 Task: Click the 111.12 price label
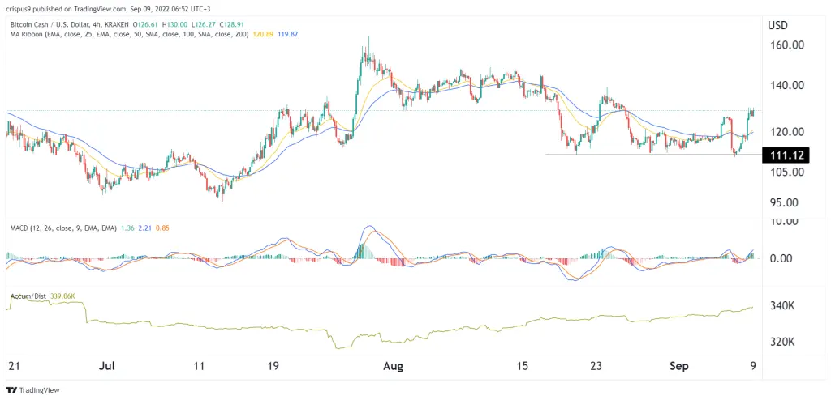(785, 155)
